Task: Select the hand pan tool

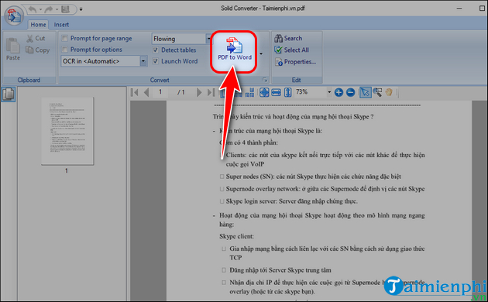Action: click(x=389, y=92)
